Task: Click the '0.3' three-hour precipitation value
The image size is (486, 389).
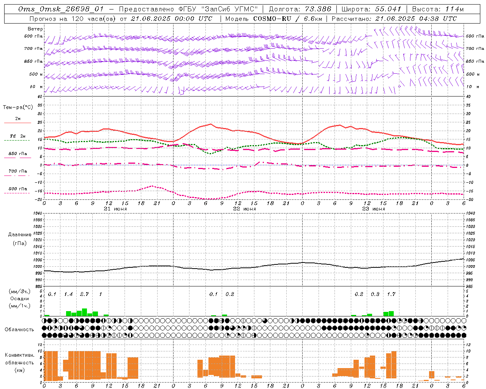Action: [x=375, y=294]
